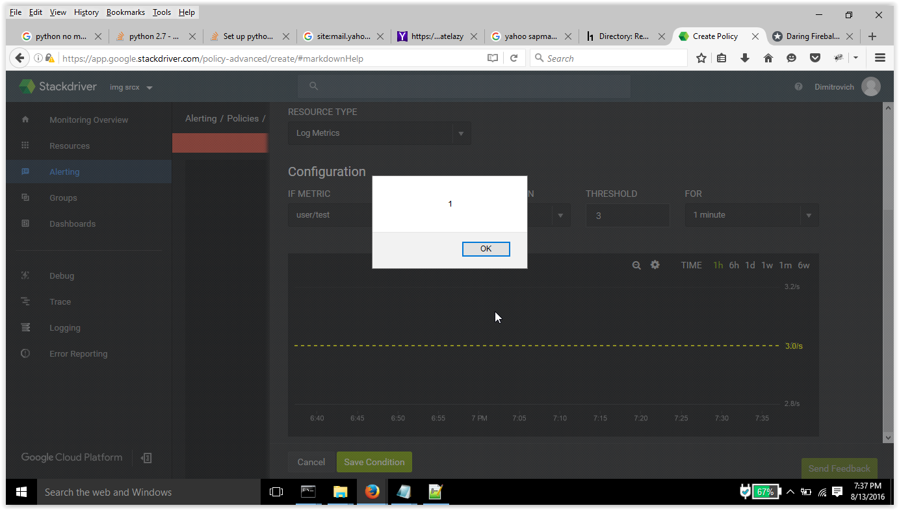Open the Debug sidebar icon
This screenshot has width=899, height=510.
click(25, 275)
